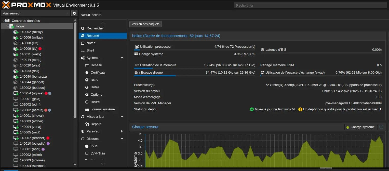The image size is (389, 171).
Task: Click the Version des paquets button
Action: [145, 24]
